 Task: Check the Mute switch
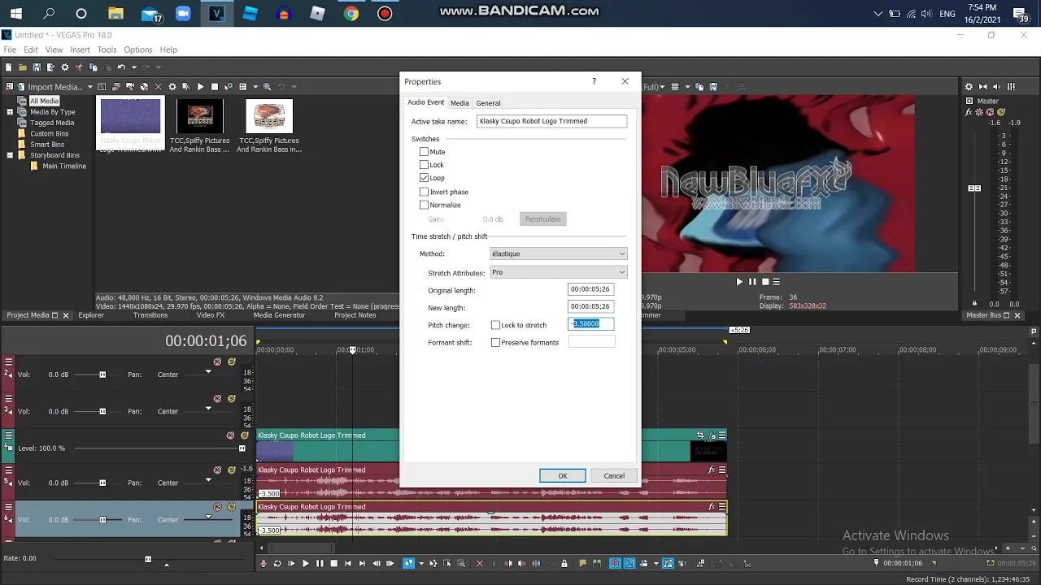point(424,152)
